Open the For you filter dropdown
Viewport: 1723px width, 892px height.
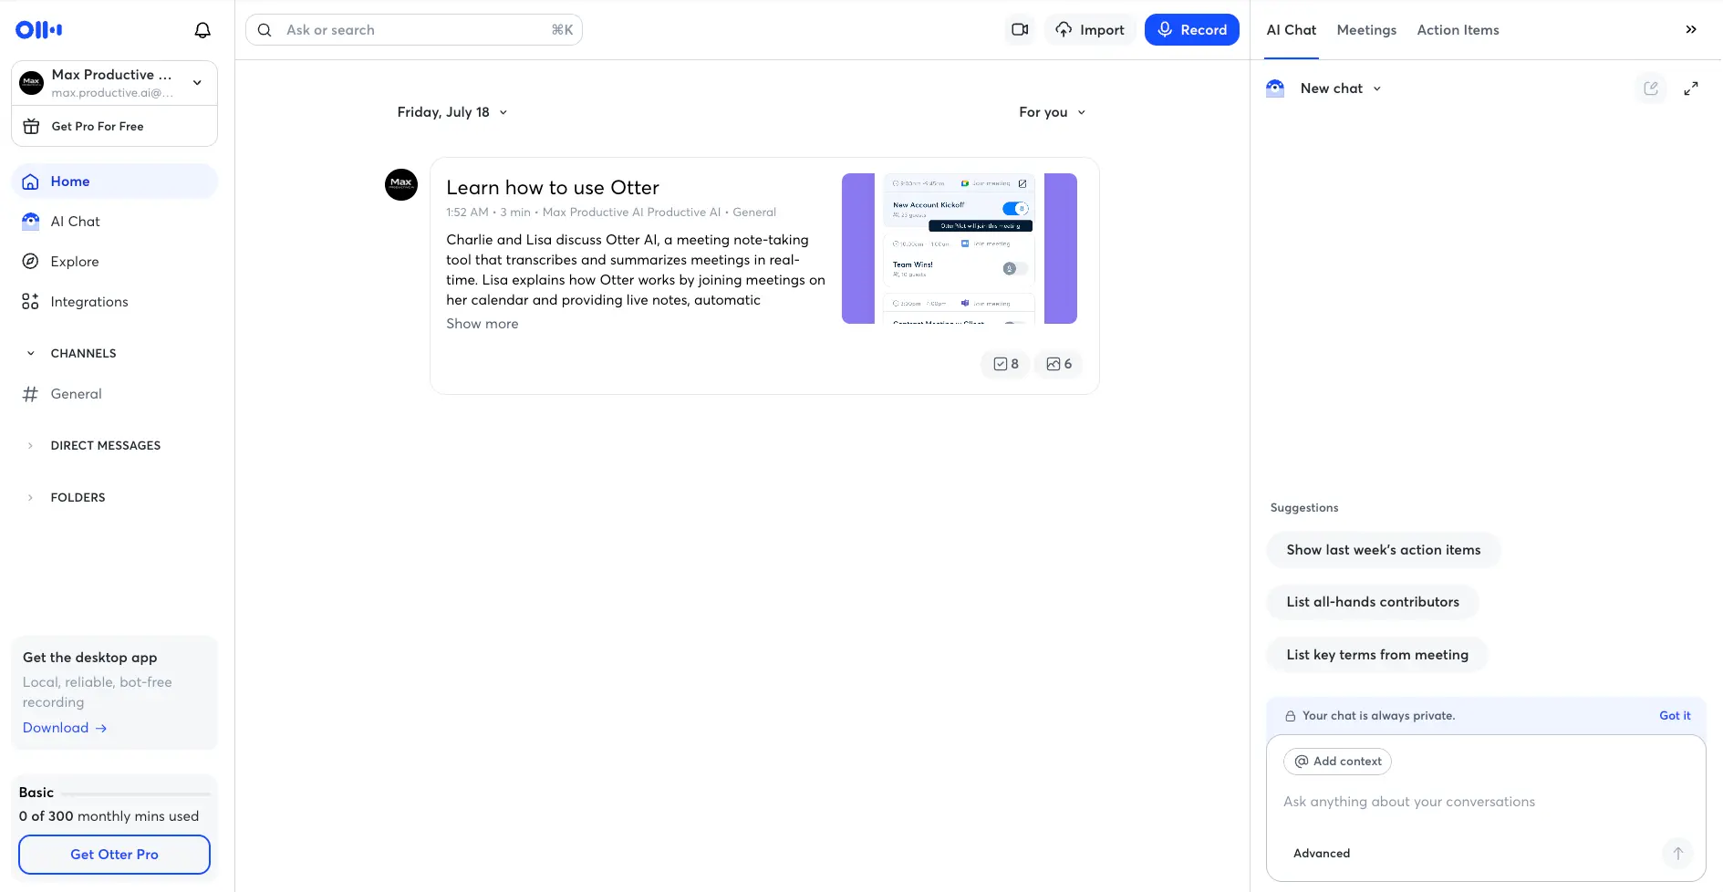pos(1053,112)
